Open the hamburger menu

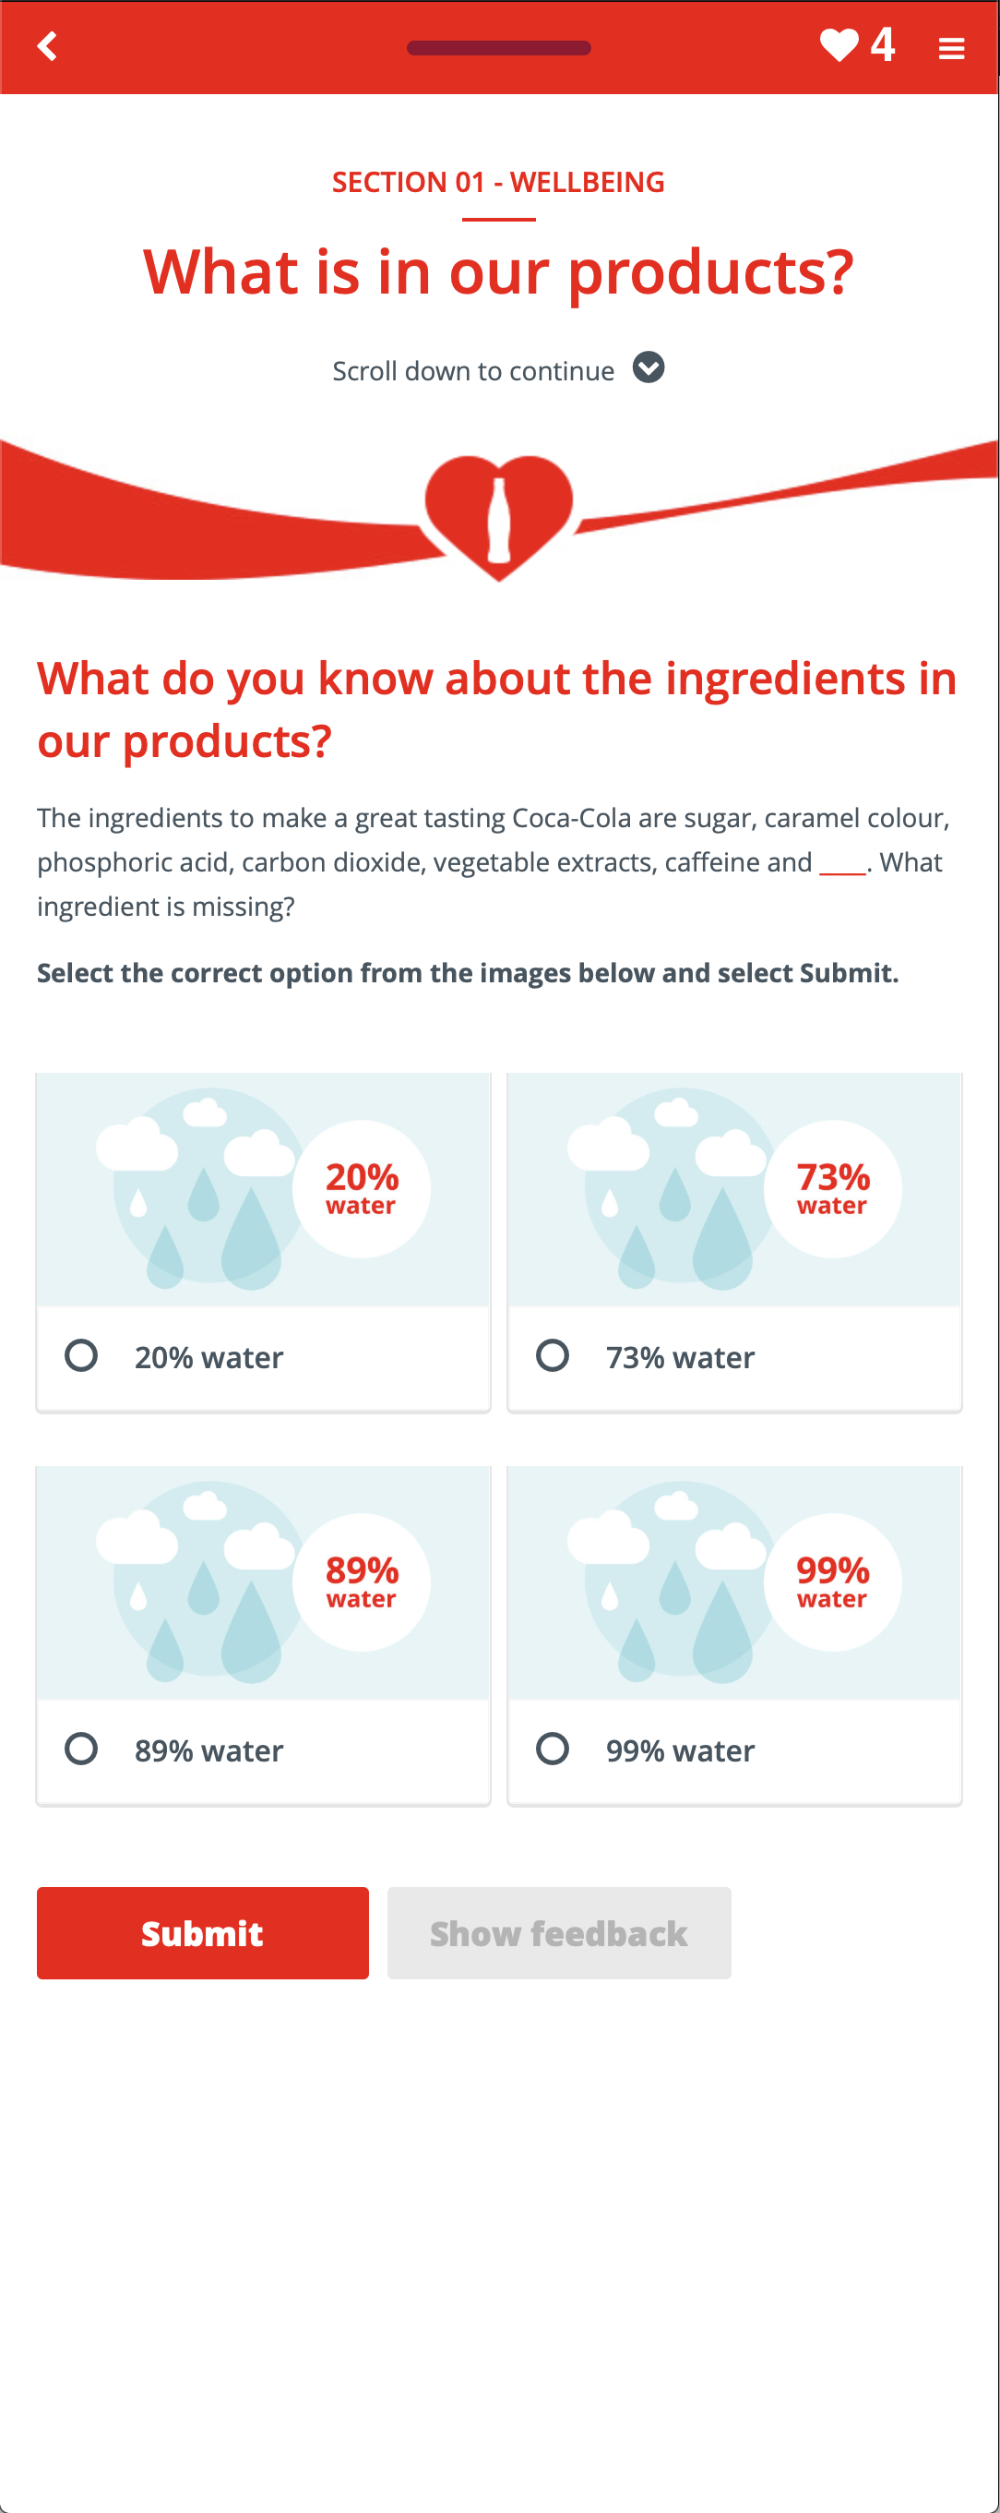(951, 48)
